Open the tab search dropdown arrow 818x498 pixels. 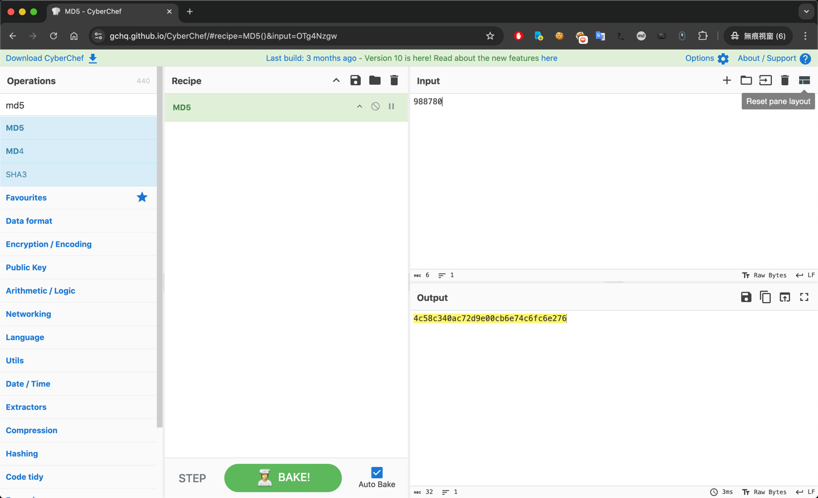[x=806, y=11]
